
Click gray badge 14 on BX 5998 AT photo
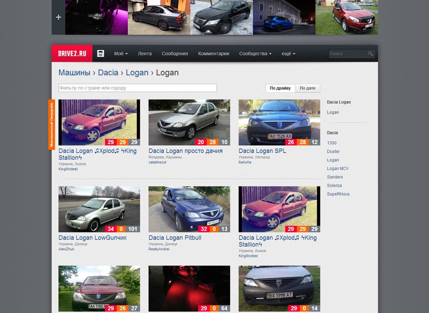coord(314,309)
